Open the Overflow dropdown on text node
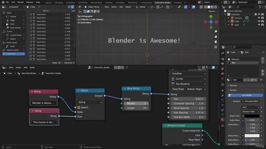Screen dimensions: 266x149 pyautogui.click(x=188, y=74)
